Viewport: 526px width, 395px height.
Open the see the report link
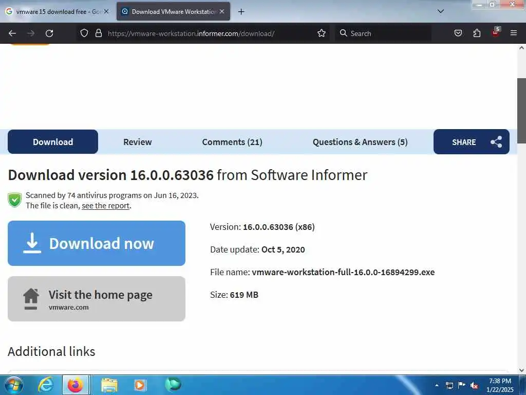point(105,206)
